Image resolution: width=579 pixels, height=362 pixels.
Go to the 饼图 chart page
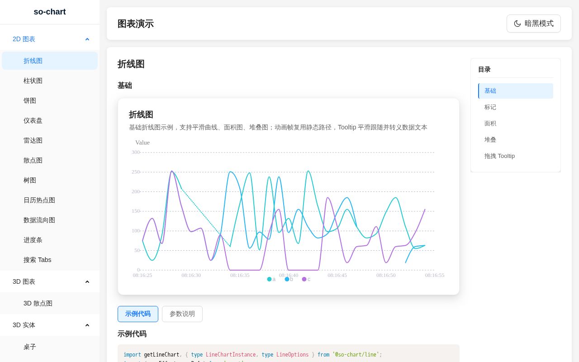[50, 100]
